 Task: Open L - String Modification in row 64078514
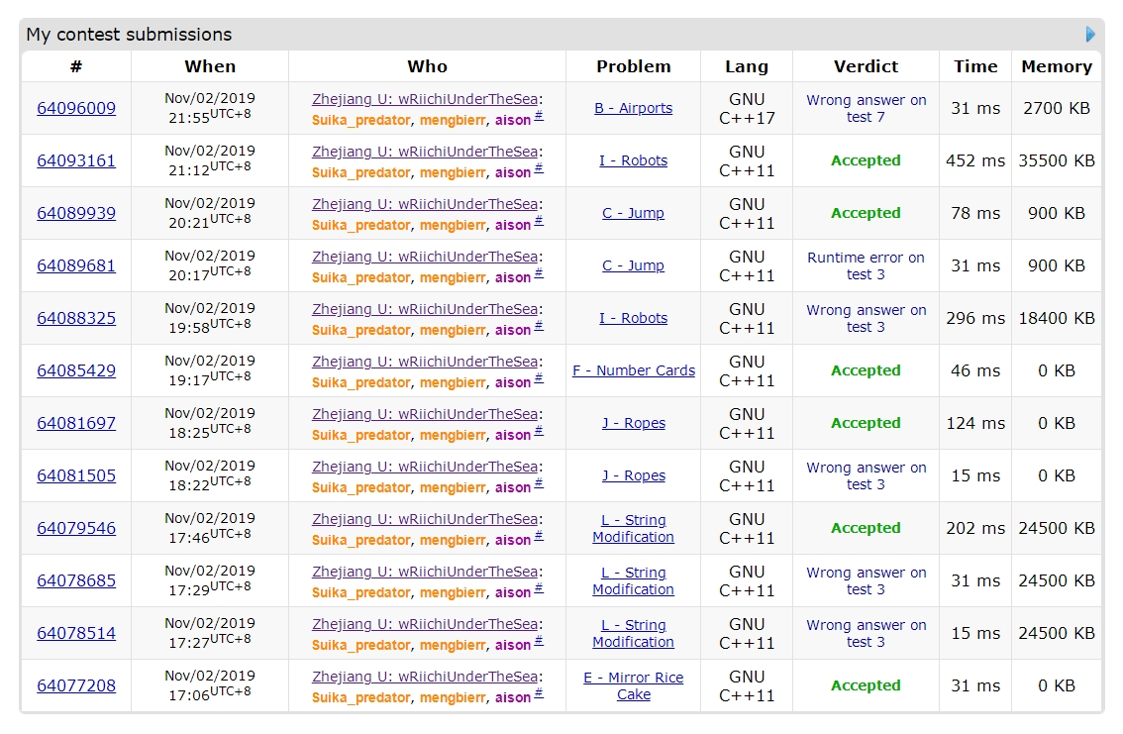pyautogui.click(x=633, y=633)
